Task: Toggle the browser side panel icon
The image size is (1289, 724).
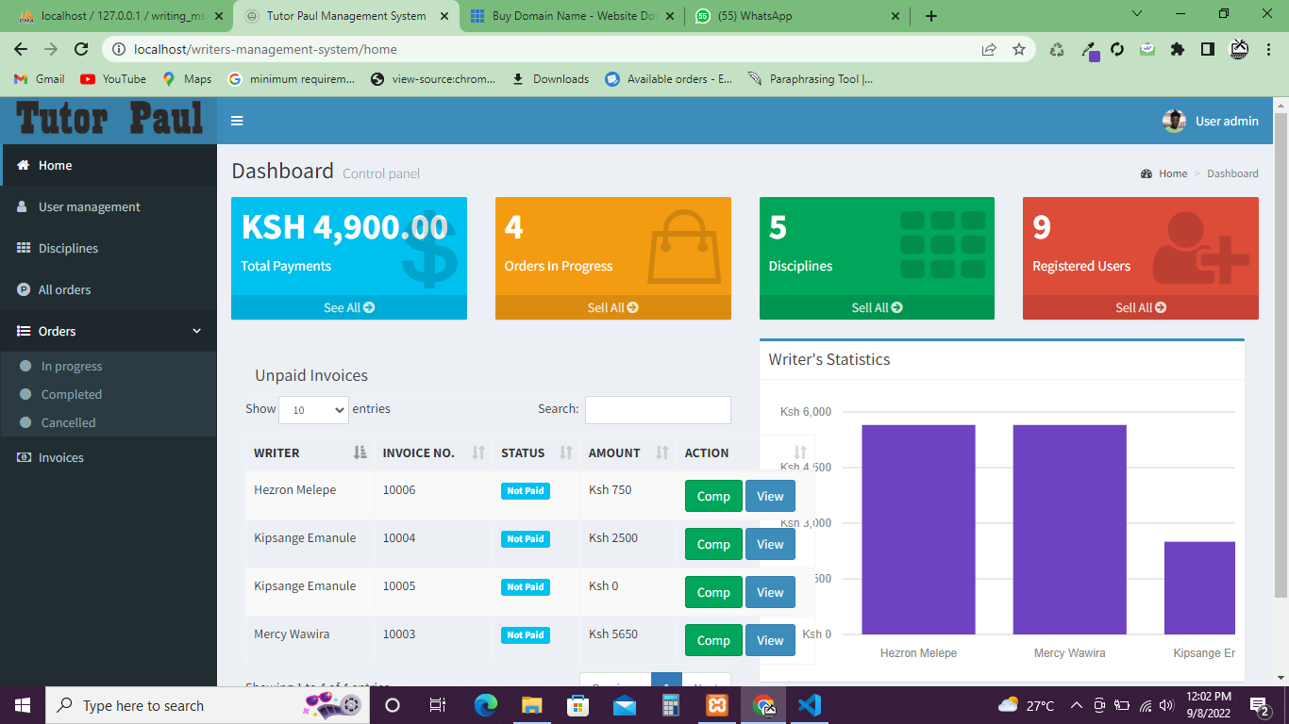Action: click(1208, 49)
